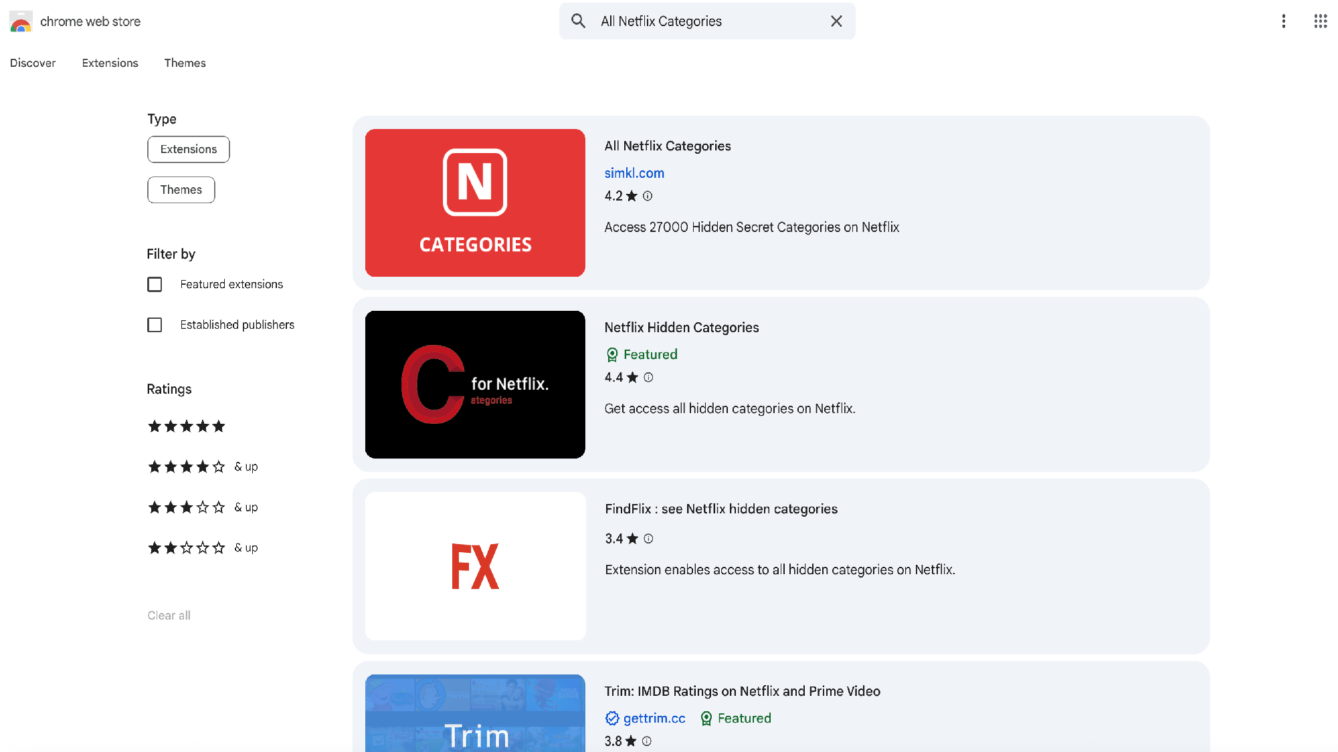Viewport: 1338px width, 752px height.
Task: Clear the search field with the X icon
Action: tap(836, 21)
